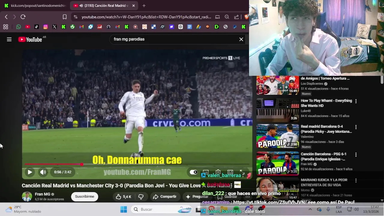This screenshot has width=384, height=216.
Task: Open the Instagram bookmark
Action: [46, 27]
